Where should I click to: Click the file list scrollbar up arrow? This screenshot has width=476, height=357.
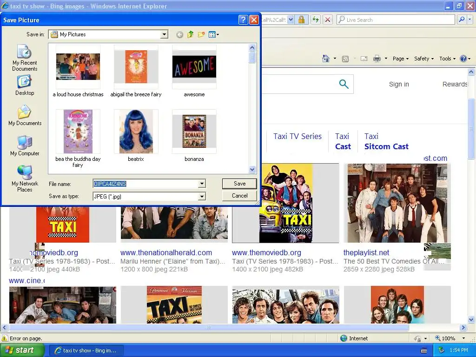pos(252,48)
